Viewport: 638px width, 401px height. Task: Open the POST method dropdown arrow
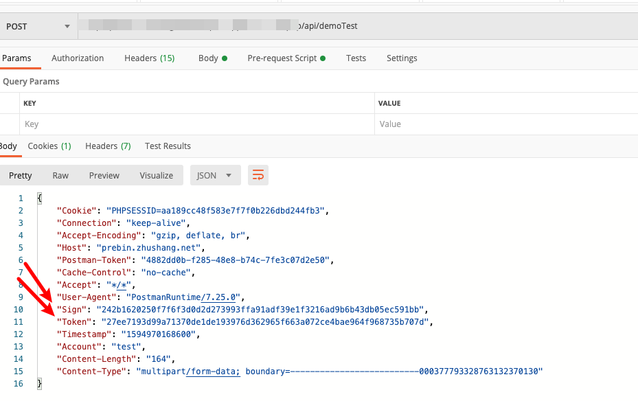(67, 26)
